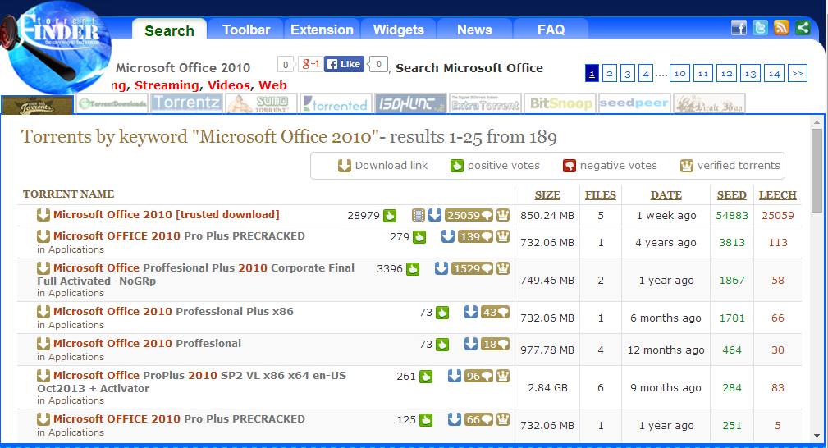Sort torrents by SIZE column header
828x448 pixels.
(547, 195)
